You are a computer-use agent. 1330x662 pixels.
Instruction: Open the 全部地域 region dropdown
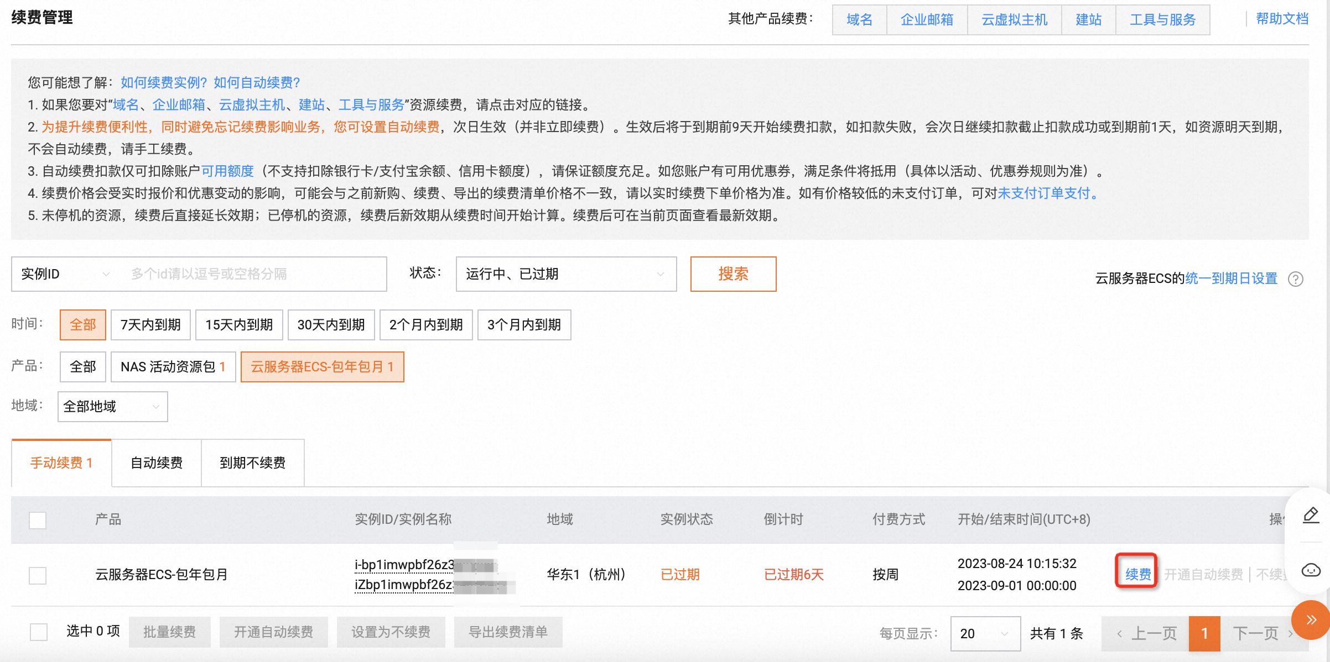pos(112,407)
